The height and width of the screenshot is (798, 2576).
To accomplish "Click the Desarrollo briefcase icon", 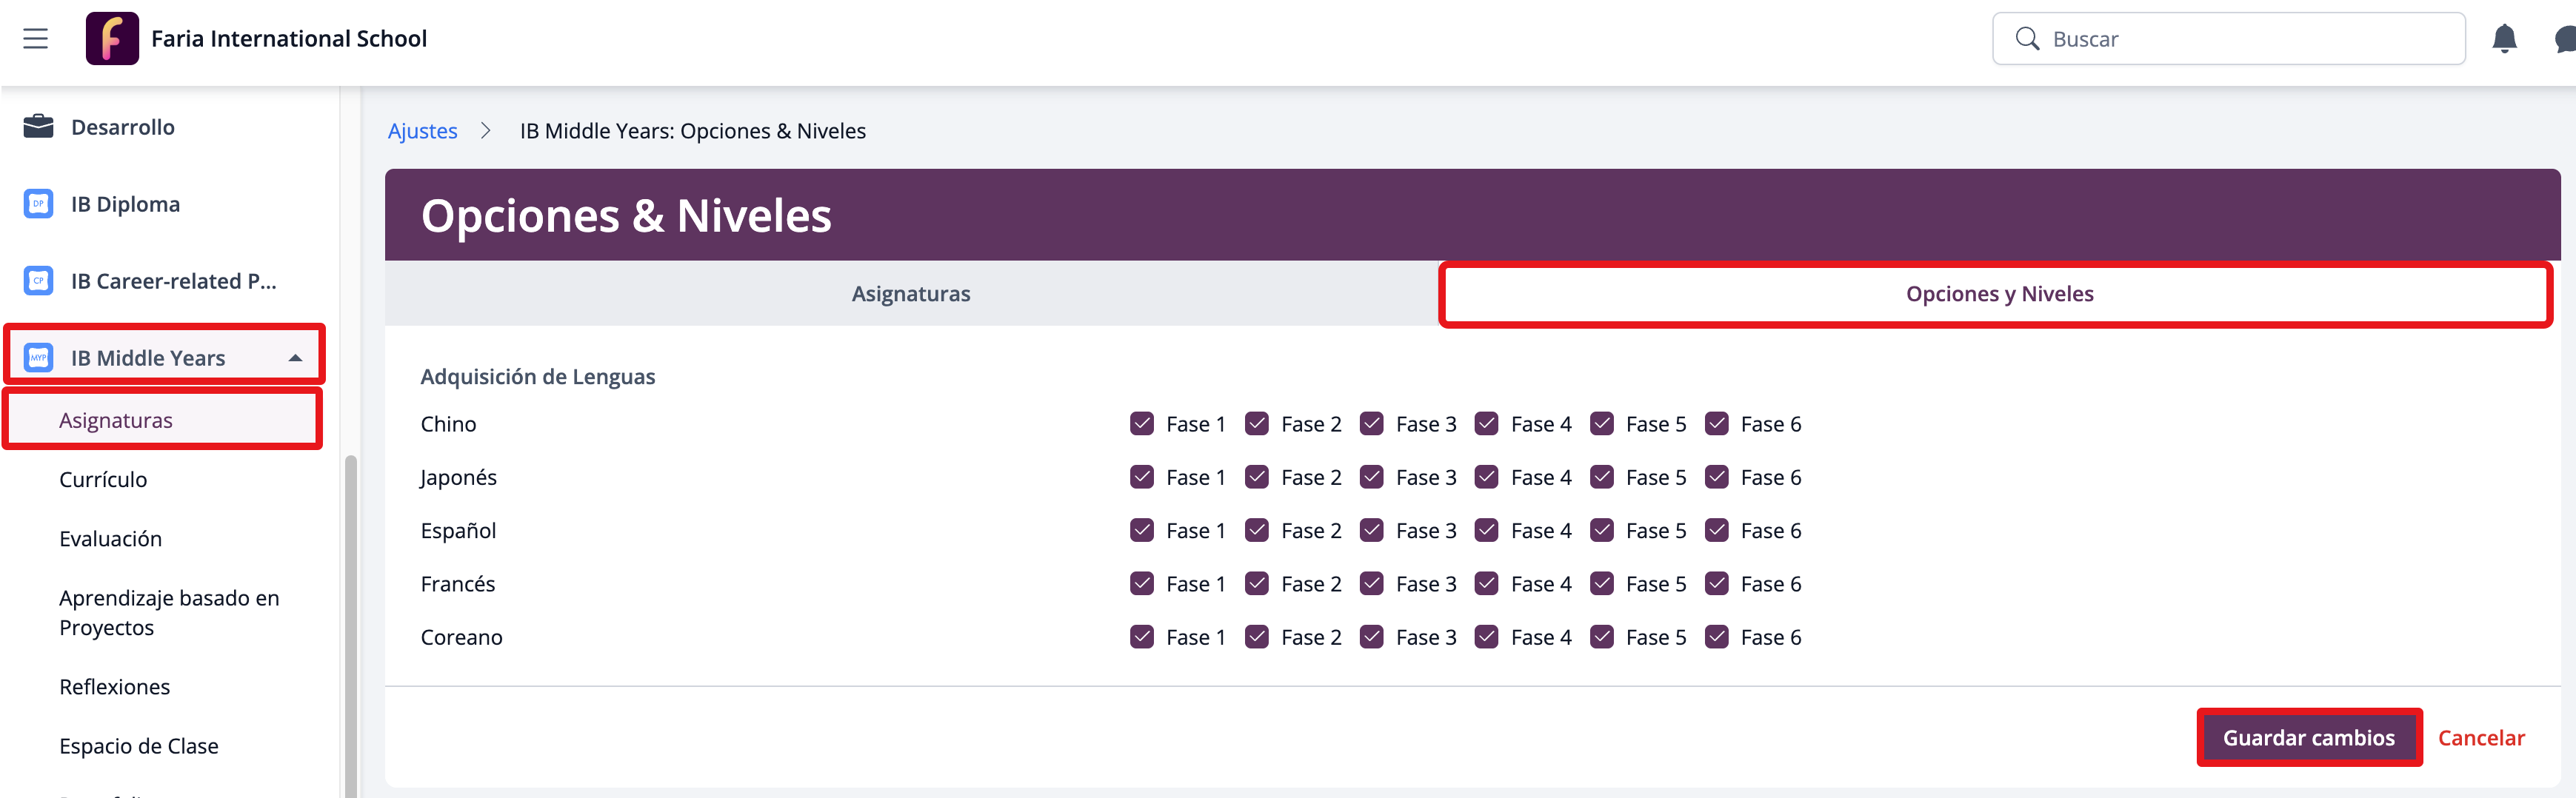I will tap(38, 127).
